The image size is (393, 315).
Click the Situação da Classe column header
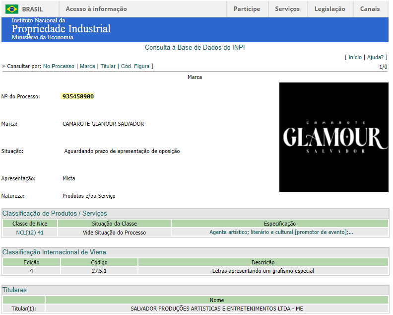(114, 224)
